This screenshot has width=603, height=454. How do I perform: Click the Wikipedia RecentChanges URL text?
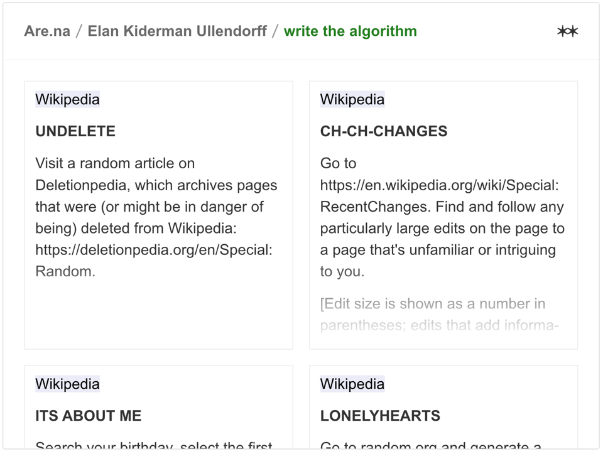click(439, 185)
